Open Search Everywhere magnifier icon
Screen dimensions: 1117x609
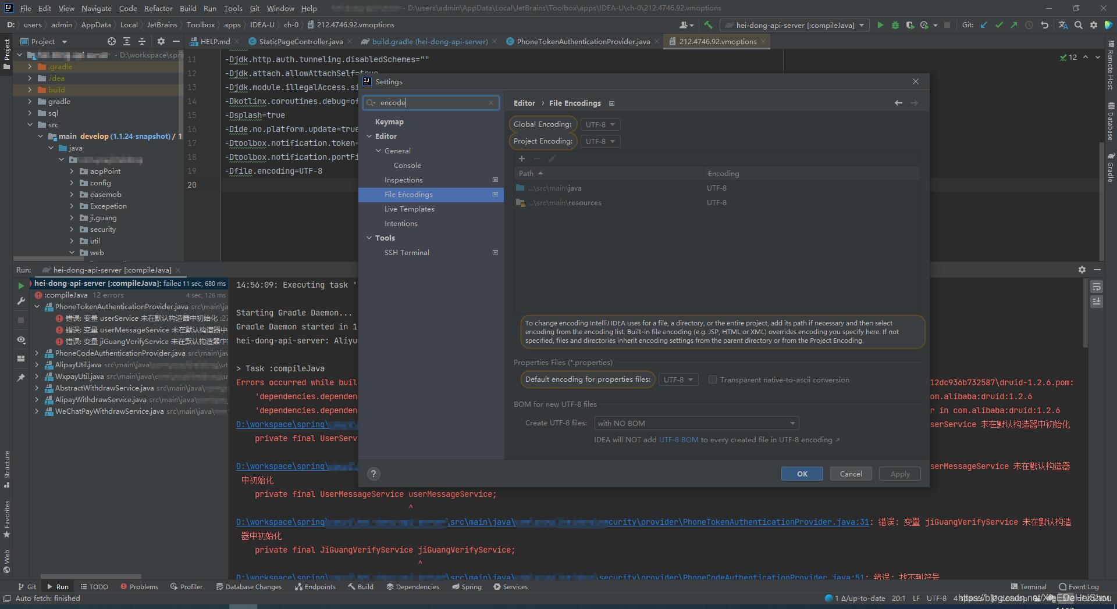click(x=1079, y=25)
